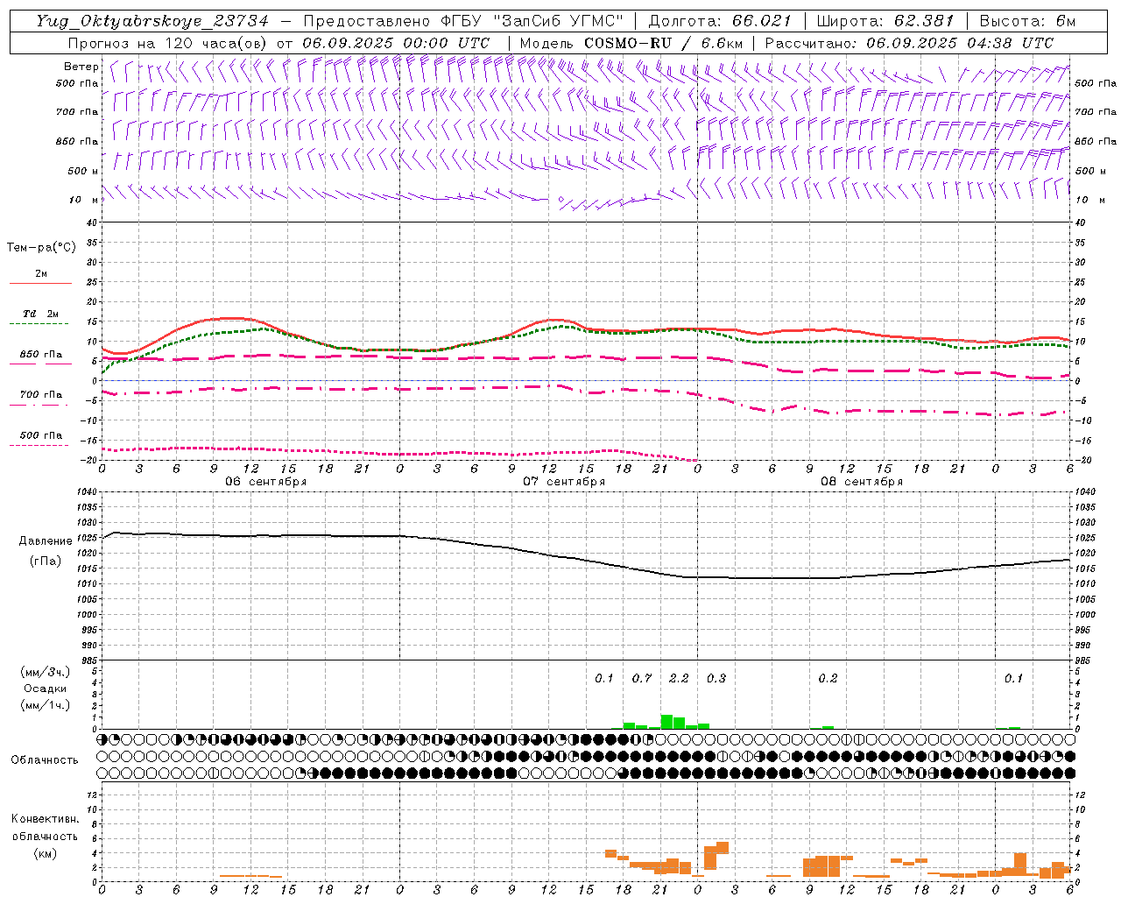The height and width of the screenshot is (897, 1121).
Task: Click the pink dashed legend line under 850 гПа
Action: pos(39,364)
